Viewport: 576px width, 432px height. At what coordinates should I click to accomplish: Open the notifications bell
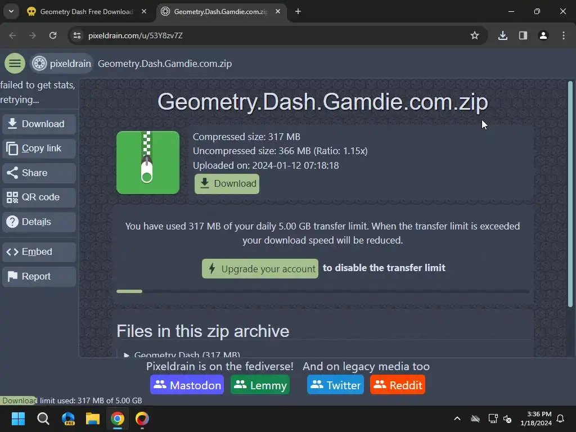coord(561,418)
